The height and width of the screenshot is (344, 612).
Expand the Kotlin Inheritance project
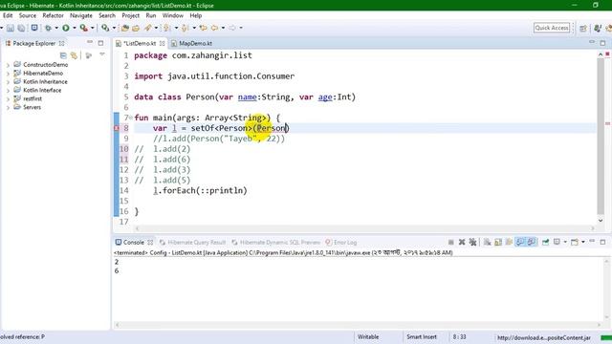pyautogui.click(x=8, y=82)
